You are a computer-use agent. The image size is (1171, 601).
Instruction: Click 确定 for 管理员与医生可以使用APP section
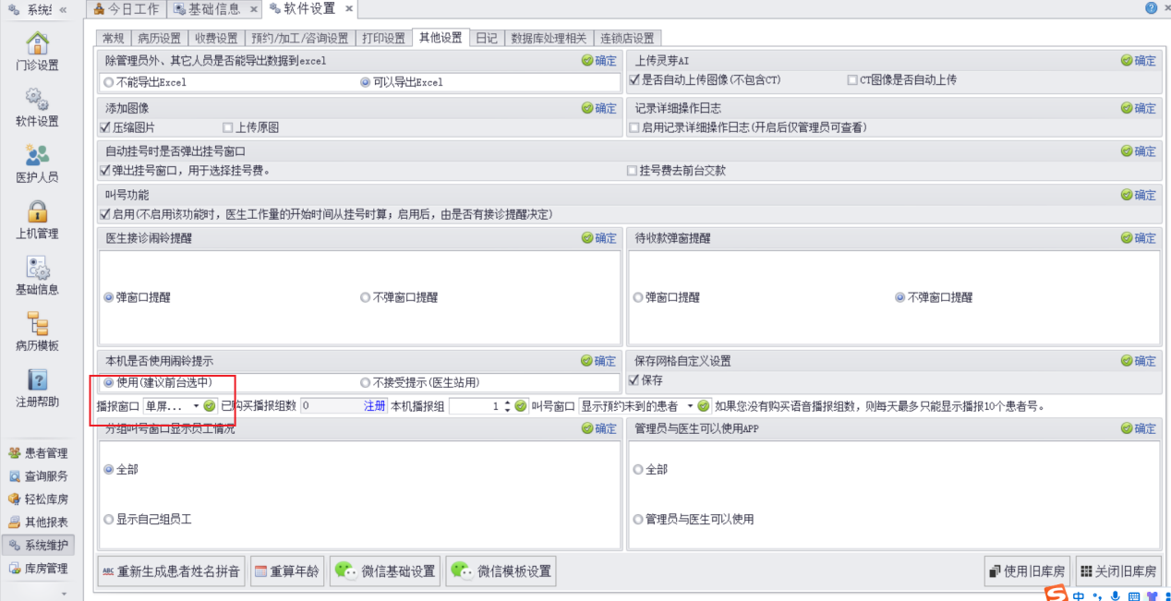(1139, 428)
